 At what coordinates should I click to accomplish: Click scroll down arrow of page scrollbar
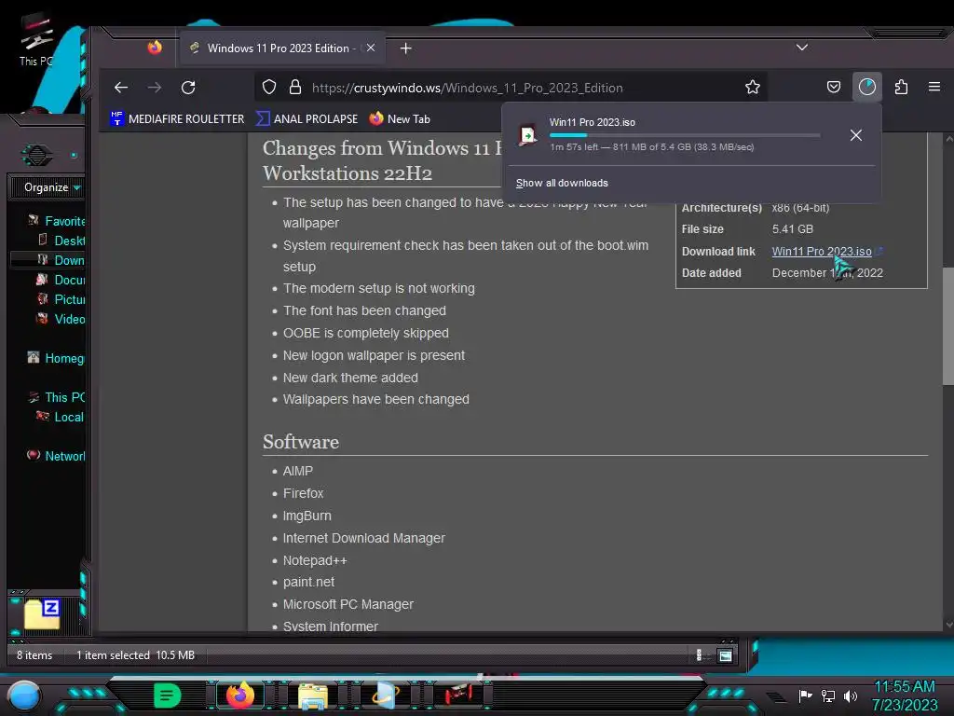[947, 626]
